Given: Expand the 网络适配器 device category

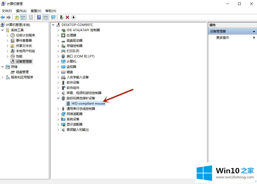Looking at the screenshot, I should 58,114.
